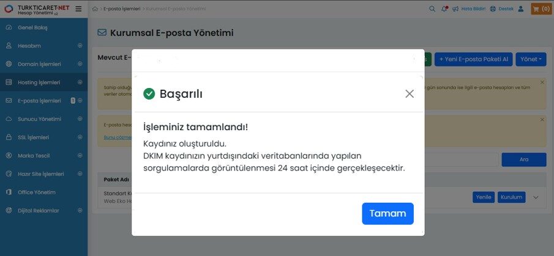Click the Destek support icon
This screenshot has height=256, width=554.
[x=493, y=9]
